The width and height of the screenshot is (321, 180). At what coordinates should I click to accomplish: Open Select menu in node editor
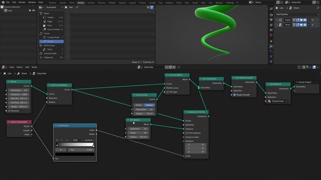(x=20, y=67)
